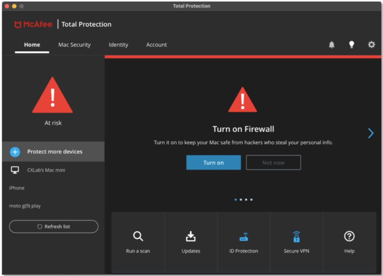The width and height of the screenshot is (383, 276).
Task: Go to next card with right chevron
Action: [370, 133]
